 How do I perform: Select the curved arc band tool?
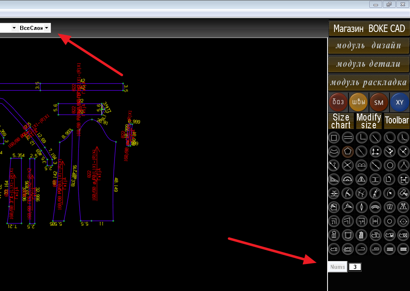pyautogui.click(x=334, y=152)
